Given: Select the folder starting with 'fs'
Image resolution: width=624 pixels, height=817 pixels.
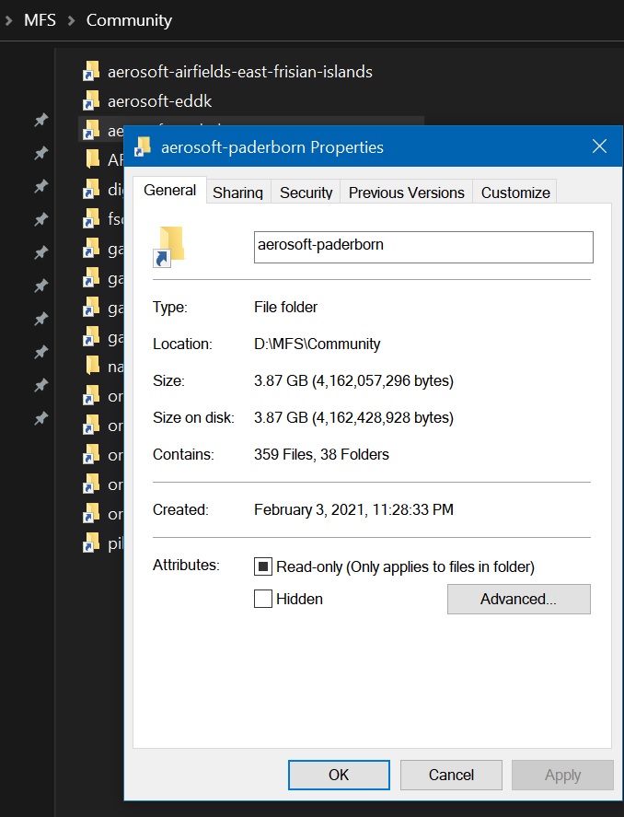Looking at the screenshot, I should tap(102, 219).
